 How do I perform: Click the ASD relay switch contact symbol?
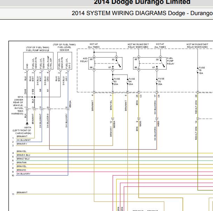[x=118, y=63]
